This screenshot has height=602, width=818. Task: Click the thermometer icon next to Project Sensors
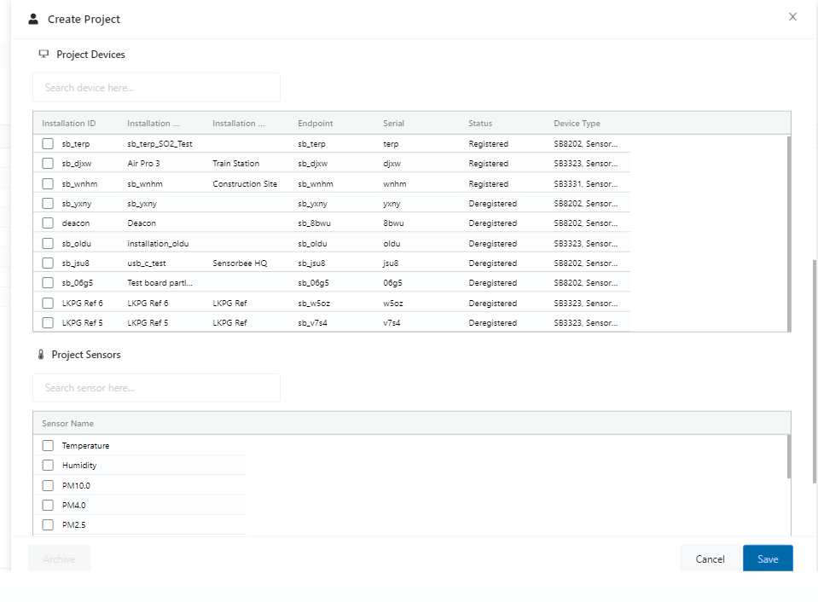tap(41, 355)
